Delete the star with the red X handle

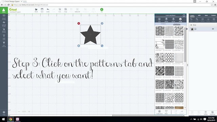click(79, 23)
